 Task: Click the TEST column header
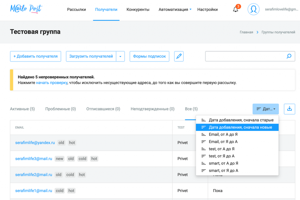[x=181, y=128]
